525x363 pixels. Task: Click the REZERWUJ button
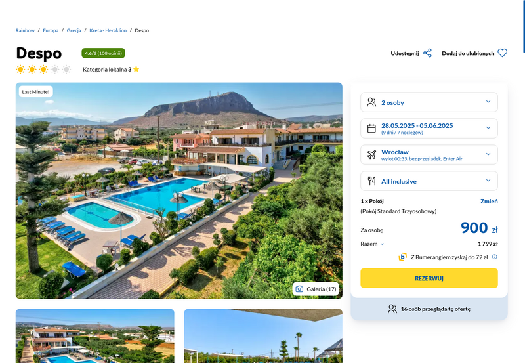429,278
